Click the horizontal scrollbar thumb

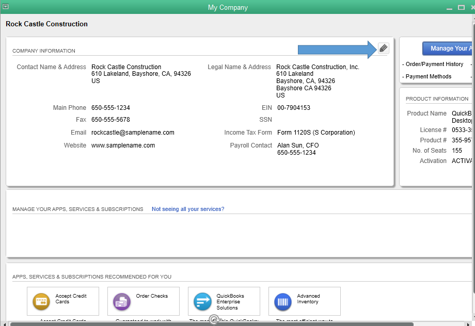pyautogui.click(x=212, y=324)
